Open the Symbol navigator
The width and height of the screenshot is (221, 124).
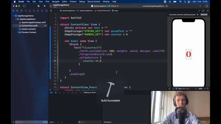[21, 11]
